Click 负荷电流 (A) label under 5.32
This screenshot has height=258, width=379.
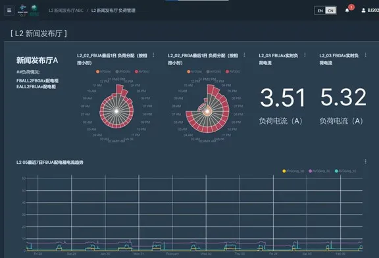(341, 121)
